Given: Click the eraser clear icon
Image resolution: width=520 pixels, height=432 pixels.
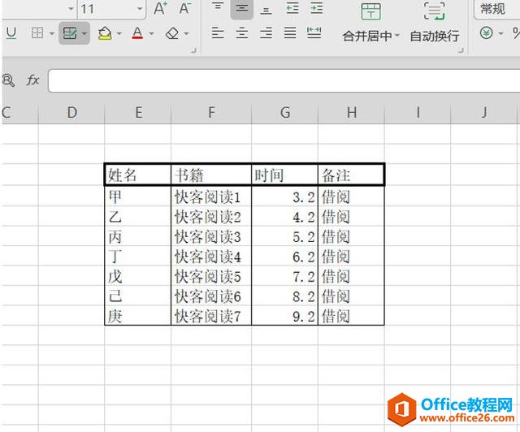Looking at the screenshot, I should point(172,33).
